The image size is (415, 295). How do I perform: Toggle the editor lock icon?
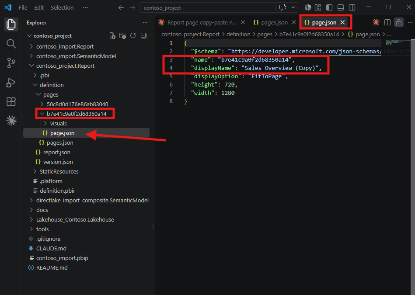[x=398, y=22]
